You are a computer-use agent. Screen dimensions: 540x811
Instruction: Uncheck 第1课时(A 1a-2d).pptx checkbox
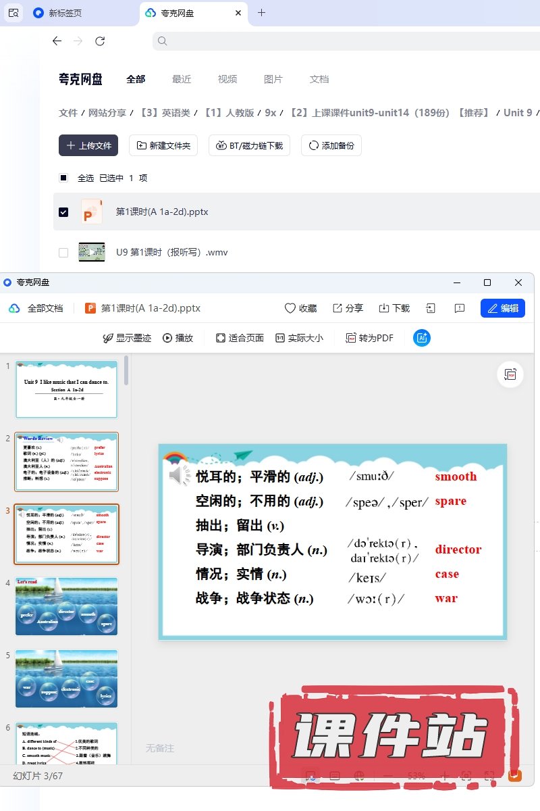coord(63,212)
